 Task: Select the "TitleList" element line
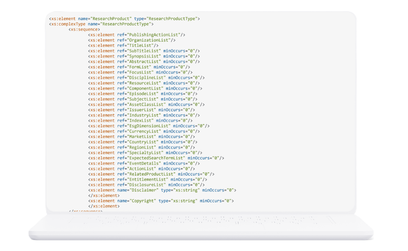click(140, 45)
